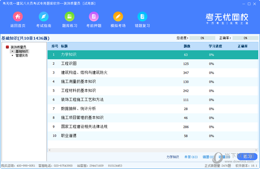Open the 题库练习 question bank icon

pos(69,16)
